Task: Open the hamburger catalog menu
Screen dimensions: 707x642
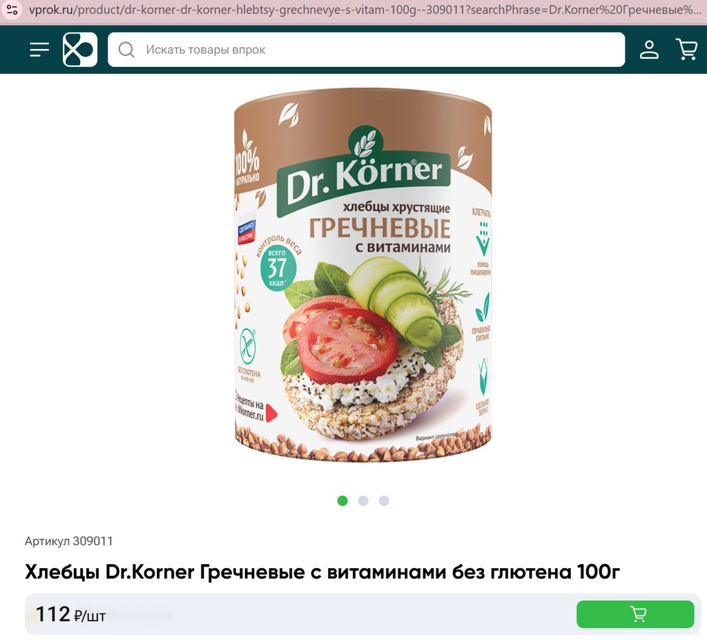Action: point(39,50)
